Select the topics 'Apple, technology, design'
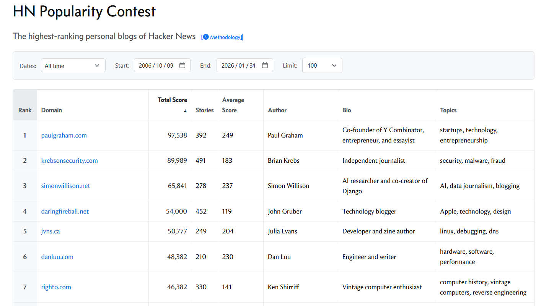 coord(476,211)
